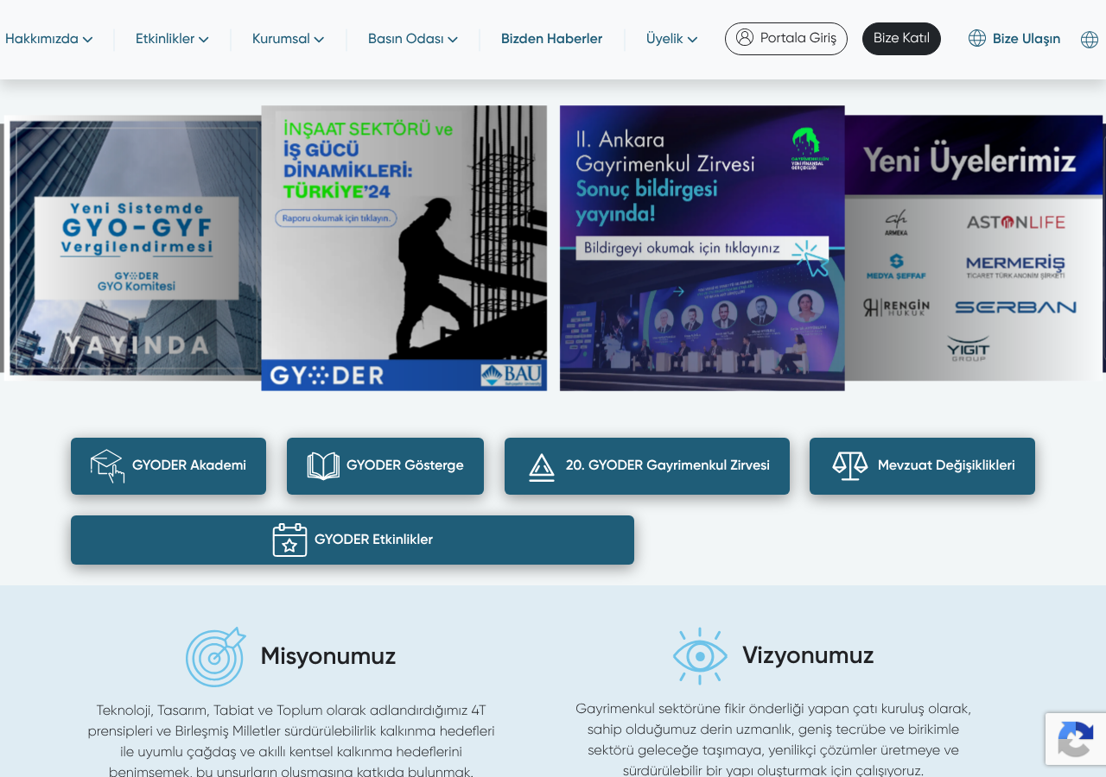Screen dimensions: 1106x777
Task: Click the Misyonumuz heading
Action: pos(328,656)
